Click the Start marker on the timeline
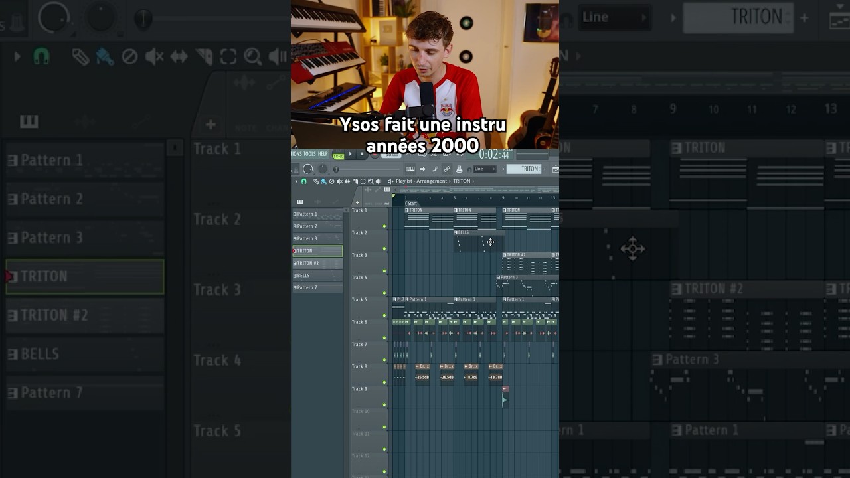Image resolution: width=850 pixels, height=478 pixels. [x=412, y=204]
